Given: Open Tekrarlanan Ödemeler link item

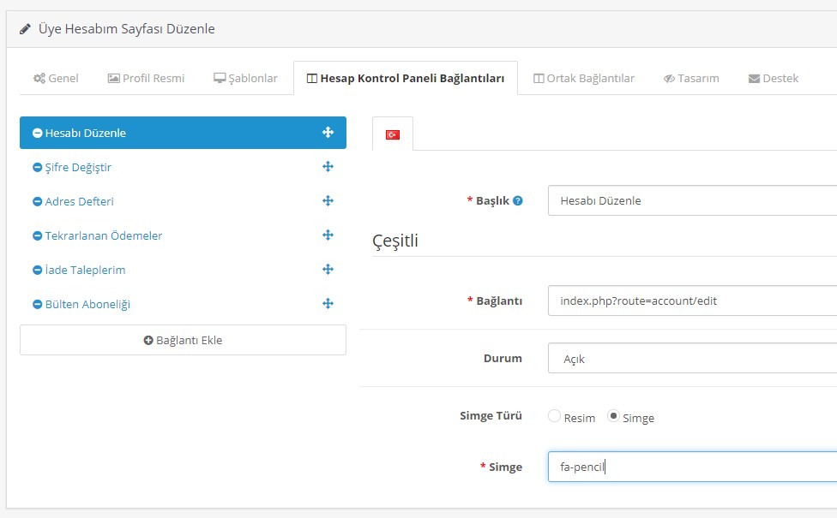Looking at the screenshot, I should (184, 235).
